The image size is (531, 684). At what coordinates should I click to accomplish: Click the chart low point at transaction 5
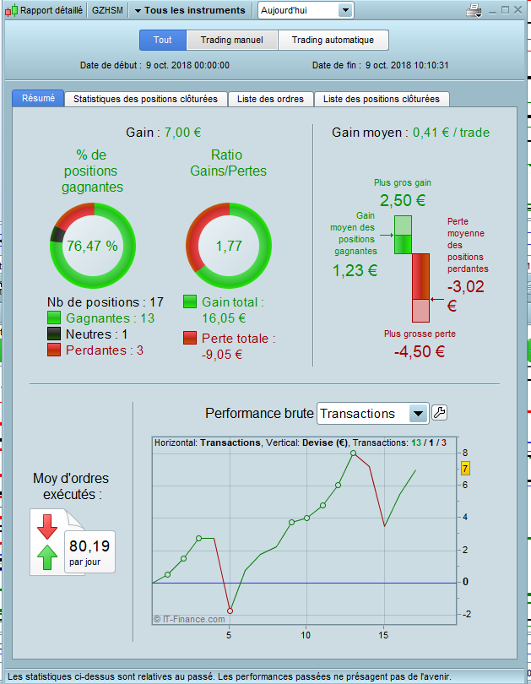click(x=230, y=611)
